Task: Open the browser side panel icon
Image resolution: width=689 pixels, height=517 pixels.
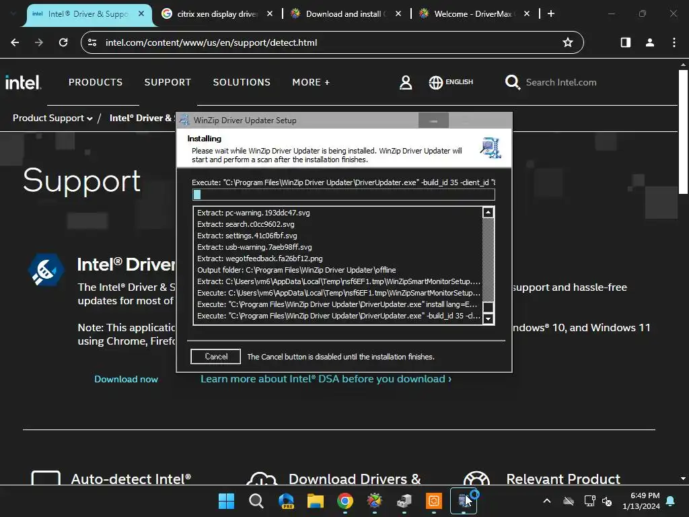Action: tap(626, 42)
